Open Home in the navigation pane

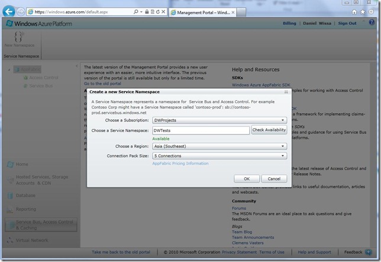coord(22,164)
